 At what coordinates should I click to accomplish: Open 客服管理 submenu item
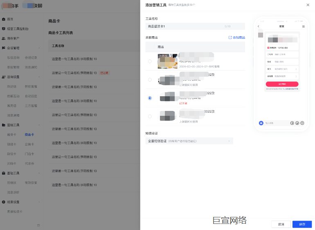[x=13, y=67]
